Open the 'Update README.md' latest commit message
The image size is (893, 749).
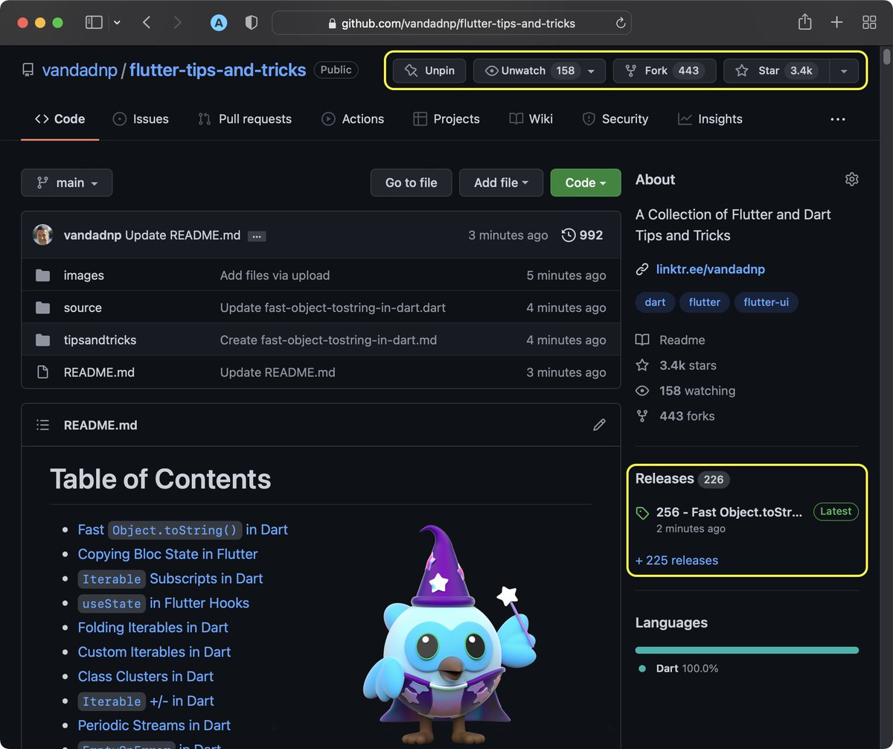point(182,235)
